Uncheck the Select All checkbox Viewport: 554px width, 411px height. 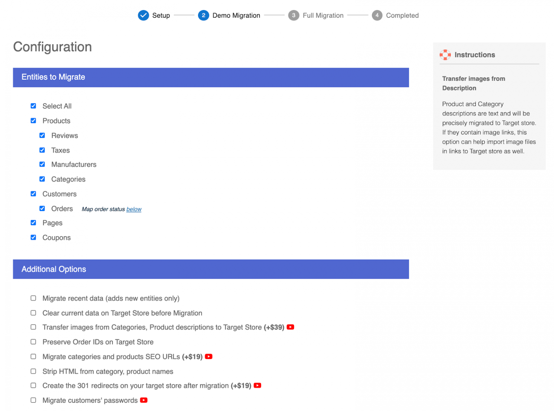pyautogui.click(x=33, y=106)
